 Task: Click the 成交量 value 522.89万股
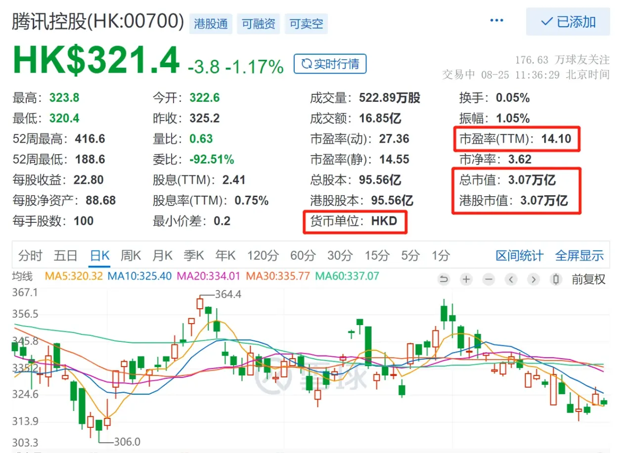tap(390, 98)
